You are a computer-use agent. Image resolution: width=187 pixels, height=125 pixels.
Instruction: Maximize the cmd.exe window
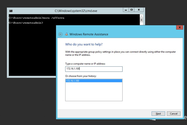point(131,10)
